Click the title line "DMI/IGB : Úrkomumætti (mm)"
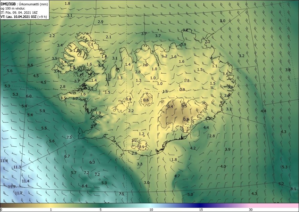Viewport: 299px width, 212px height. pyautogui.click(x=24, y=4)
